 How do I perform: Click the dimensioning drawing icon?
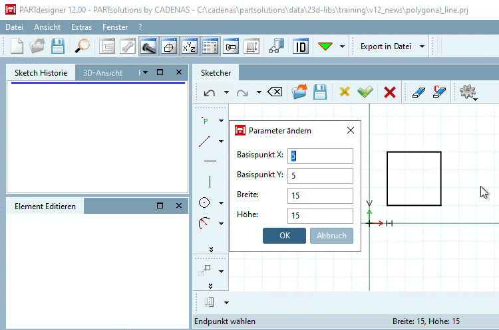tap(251, 46)
